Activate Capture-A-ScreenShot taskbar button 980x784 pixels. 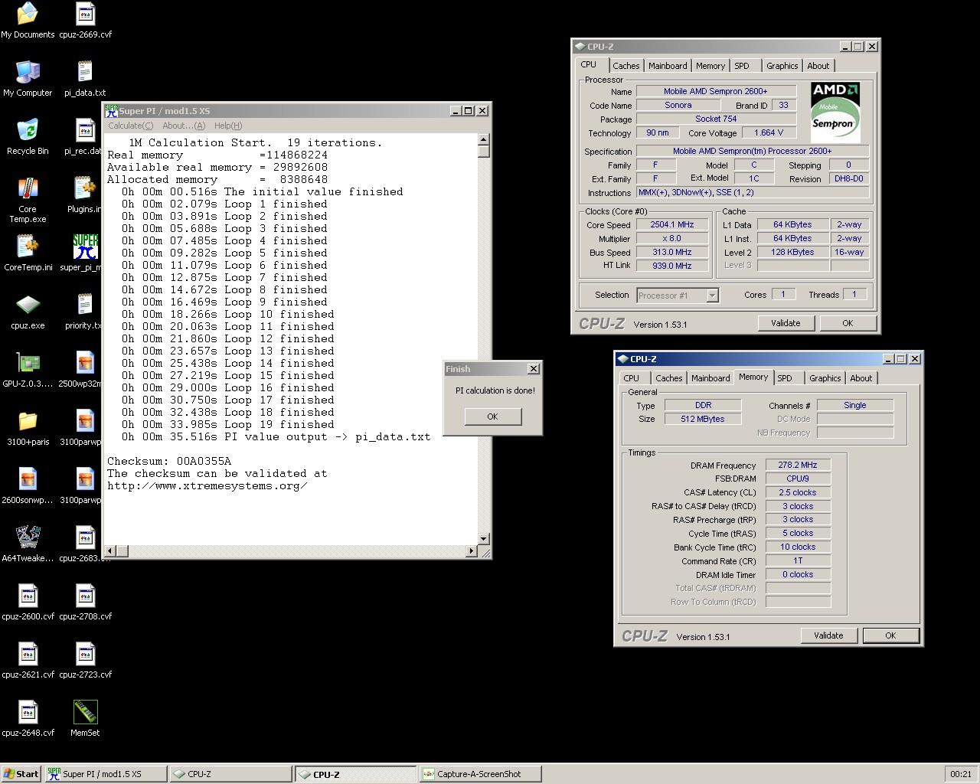point(480,774)
